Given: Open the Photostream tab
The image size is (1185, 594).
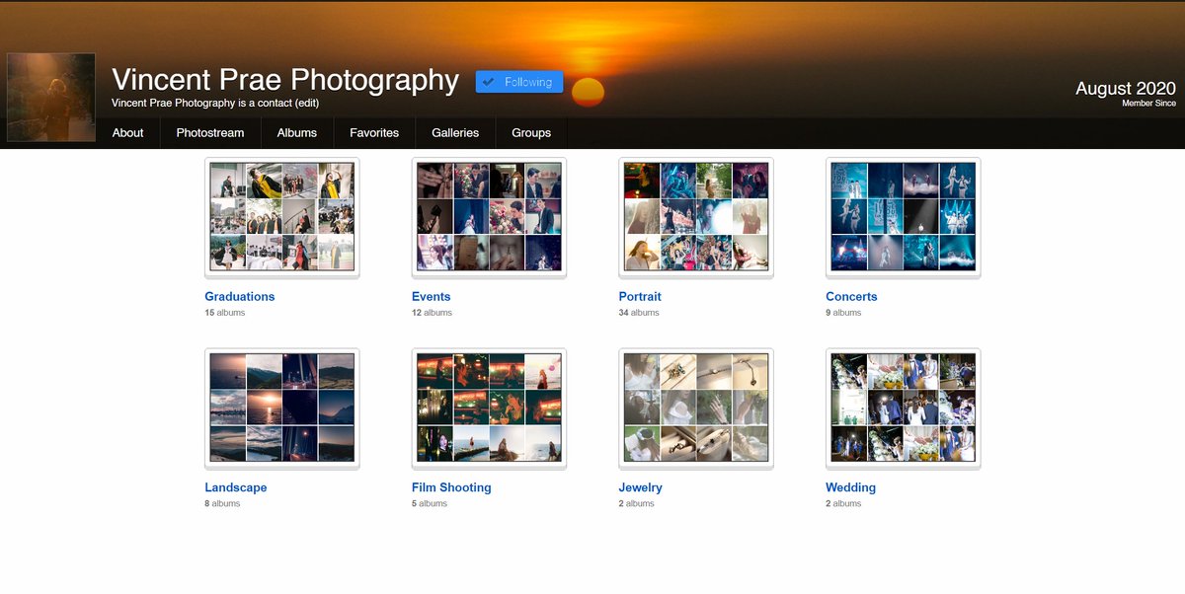Looking at the screenshot, I should tap(210, 133).
